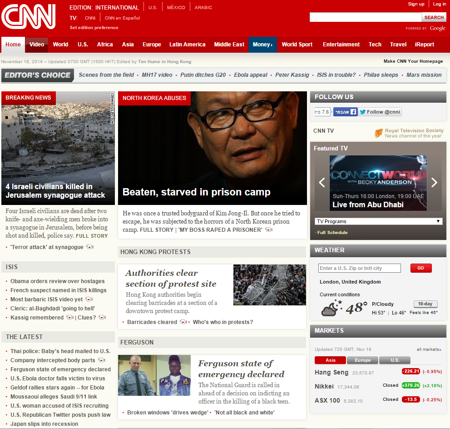Click the GO button to search weather
Screen dimensions: 450x429
point(420,268)
